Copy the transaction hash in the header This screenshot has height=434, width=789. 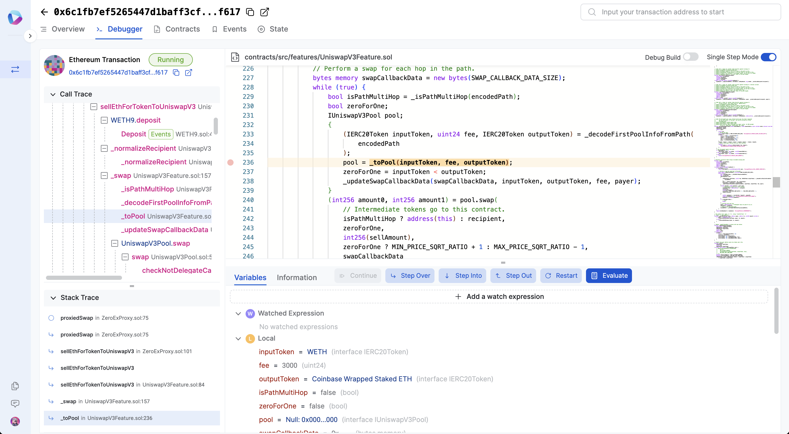[x=250, y=12]
